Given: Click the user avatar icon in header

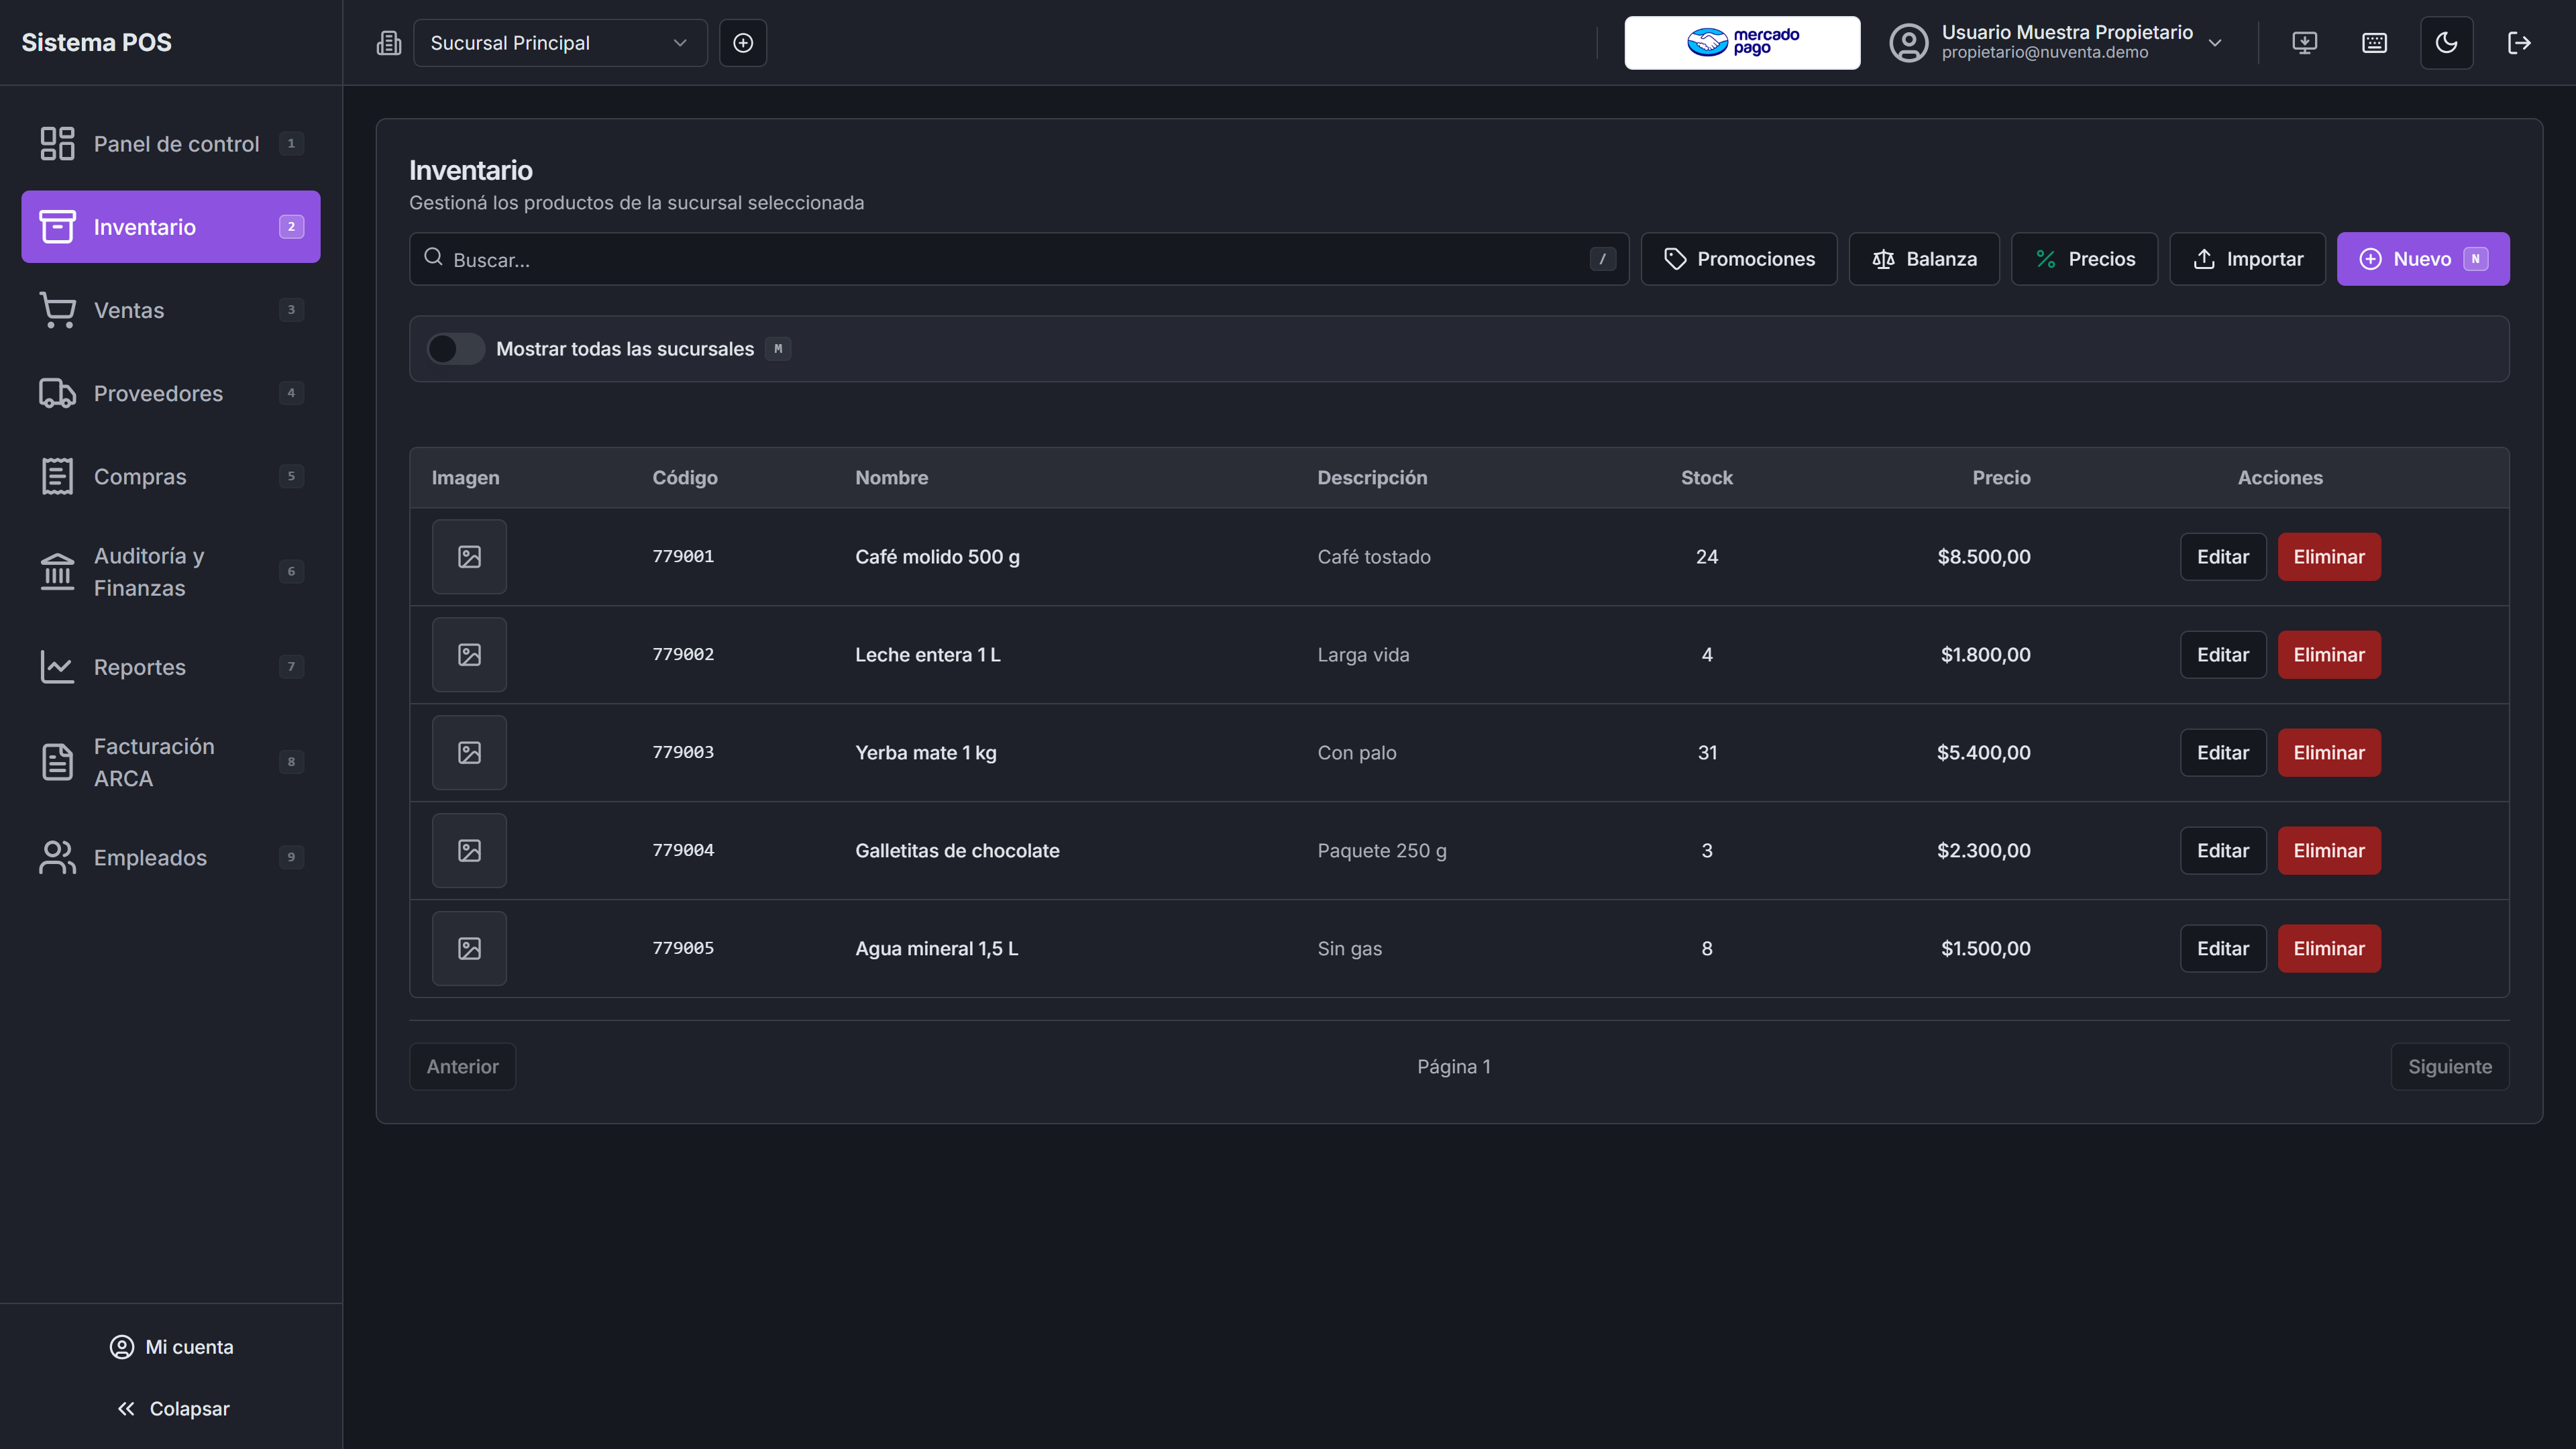Looking at the screenshot, I should tap(1908, 43).
